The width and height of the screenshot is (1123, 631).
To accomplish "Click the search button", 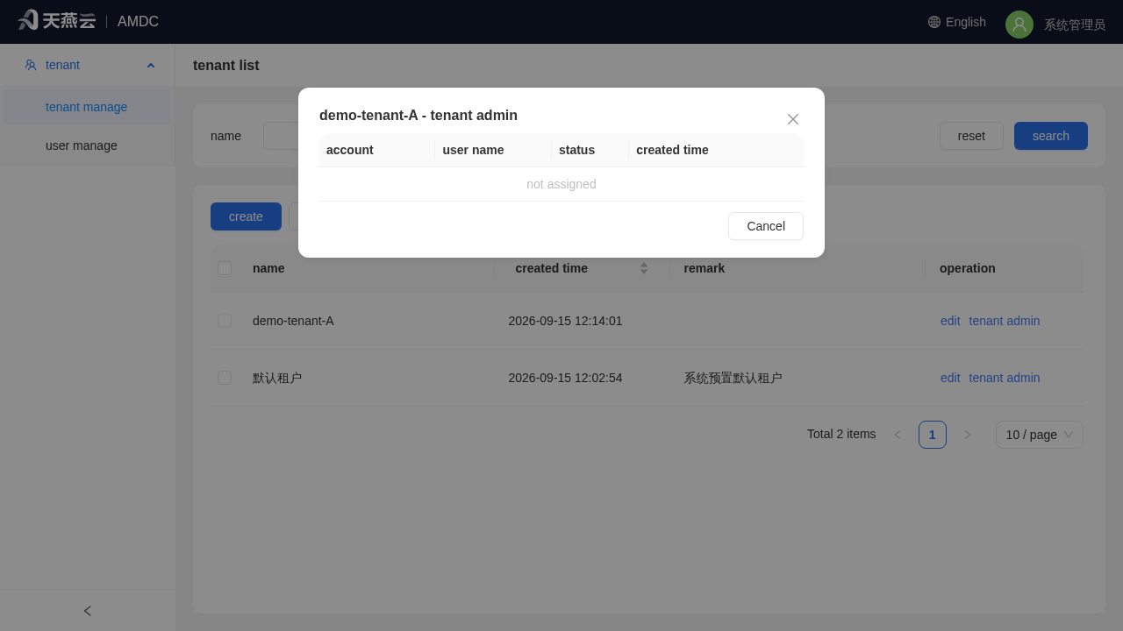I will pos(1051,136).
